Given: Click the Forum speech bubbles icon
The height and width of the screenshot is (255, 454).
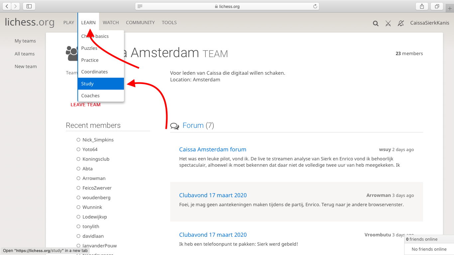Looking at the screenshot, I should pyautogui.click(x=174, y=126).
